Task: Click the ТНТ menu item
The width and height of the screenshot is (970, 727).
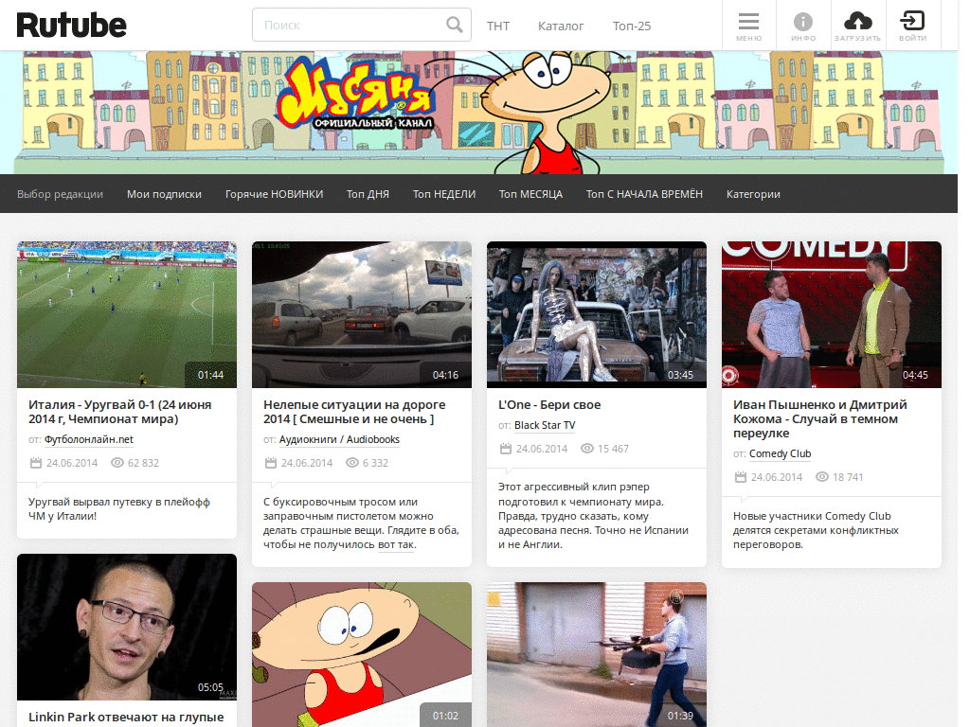Action: coord(498,27)
